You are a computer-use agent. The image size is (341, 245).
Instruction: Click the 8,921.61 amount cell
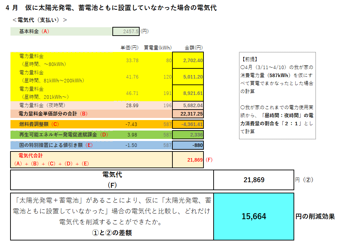tap(188, 93)
